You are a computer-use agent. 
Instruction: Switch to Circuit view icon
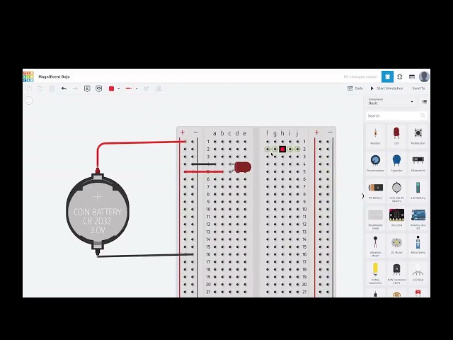387,76
